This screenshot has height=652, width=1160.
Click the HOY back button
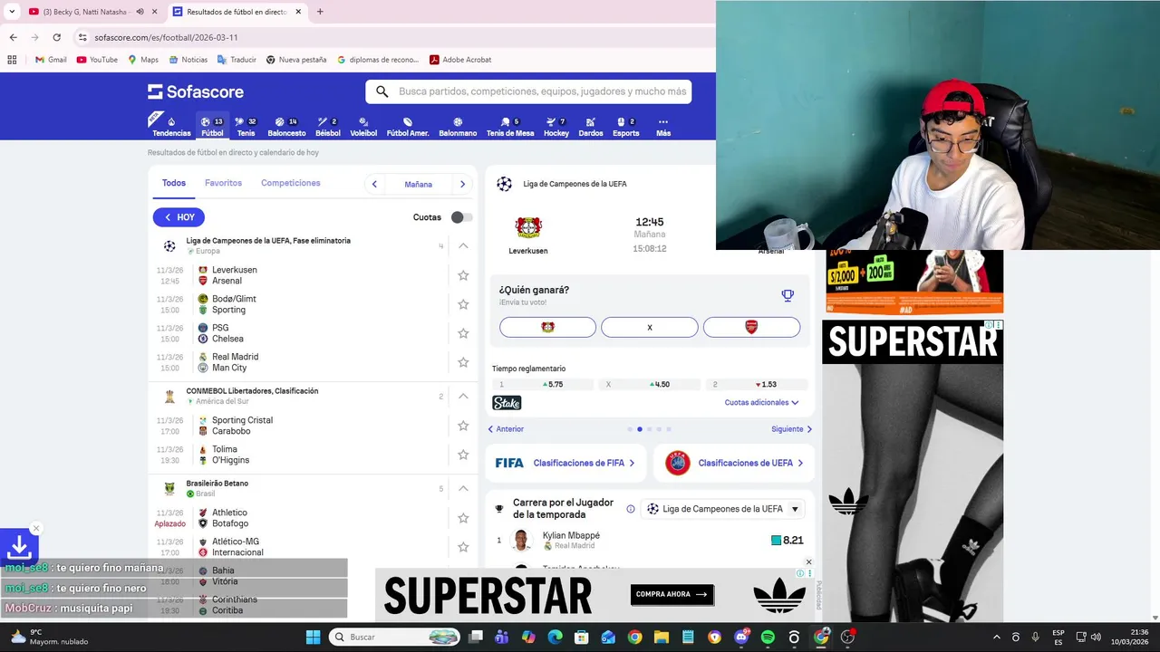(x=179, y=217)
